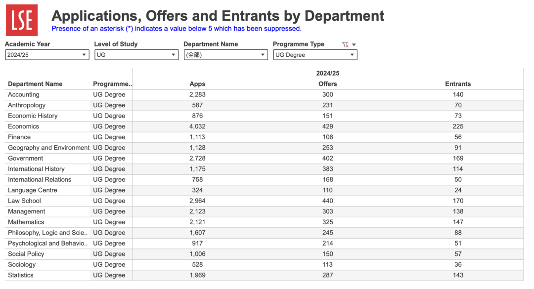Click Anthropology Entrants value 70
The image size is (534, 289).
point(458,105)
